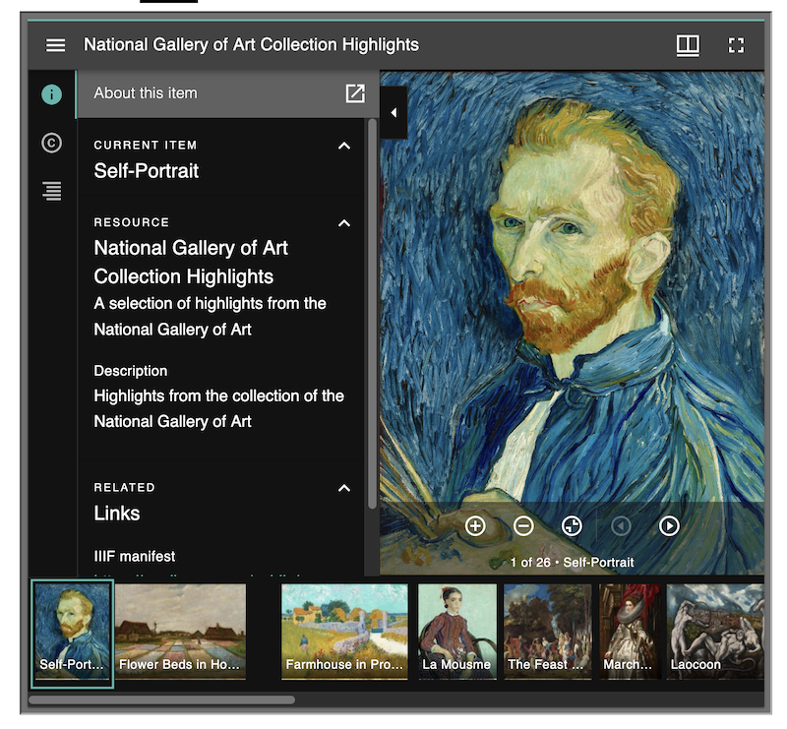The height and width of the screenshot is (729, 787).
Task: Open the IIIF manifest link
Action: click(135, 556)
